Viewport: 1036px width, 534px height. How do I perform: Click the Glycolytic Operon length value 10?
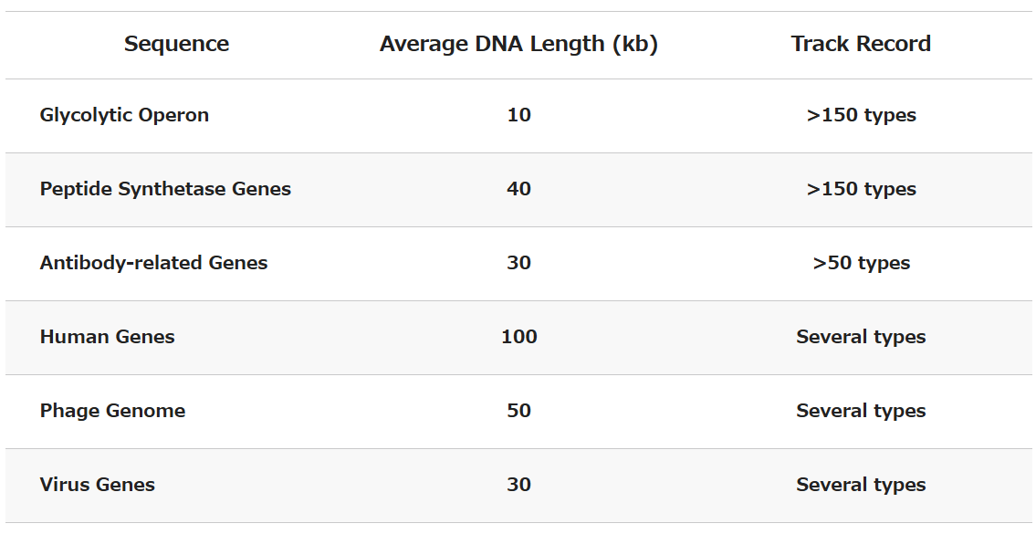(518, 115)
